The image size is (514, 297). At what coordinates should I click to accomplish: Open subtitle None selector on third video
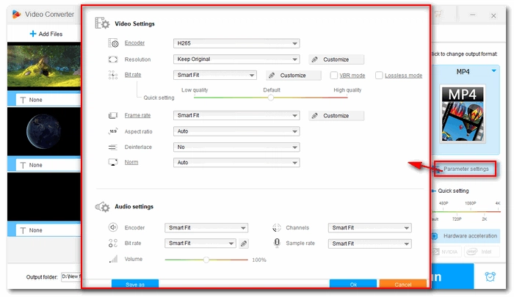tap(48, 230)
